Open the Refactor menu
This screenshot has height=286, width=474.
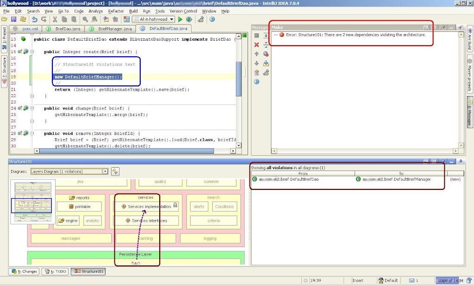(x=116, y=11)
